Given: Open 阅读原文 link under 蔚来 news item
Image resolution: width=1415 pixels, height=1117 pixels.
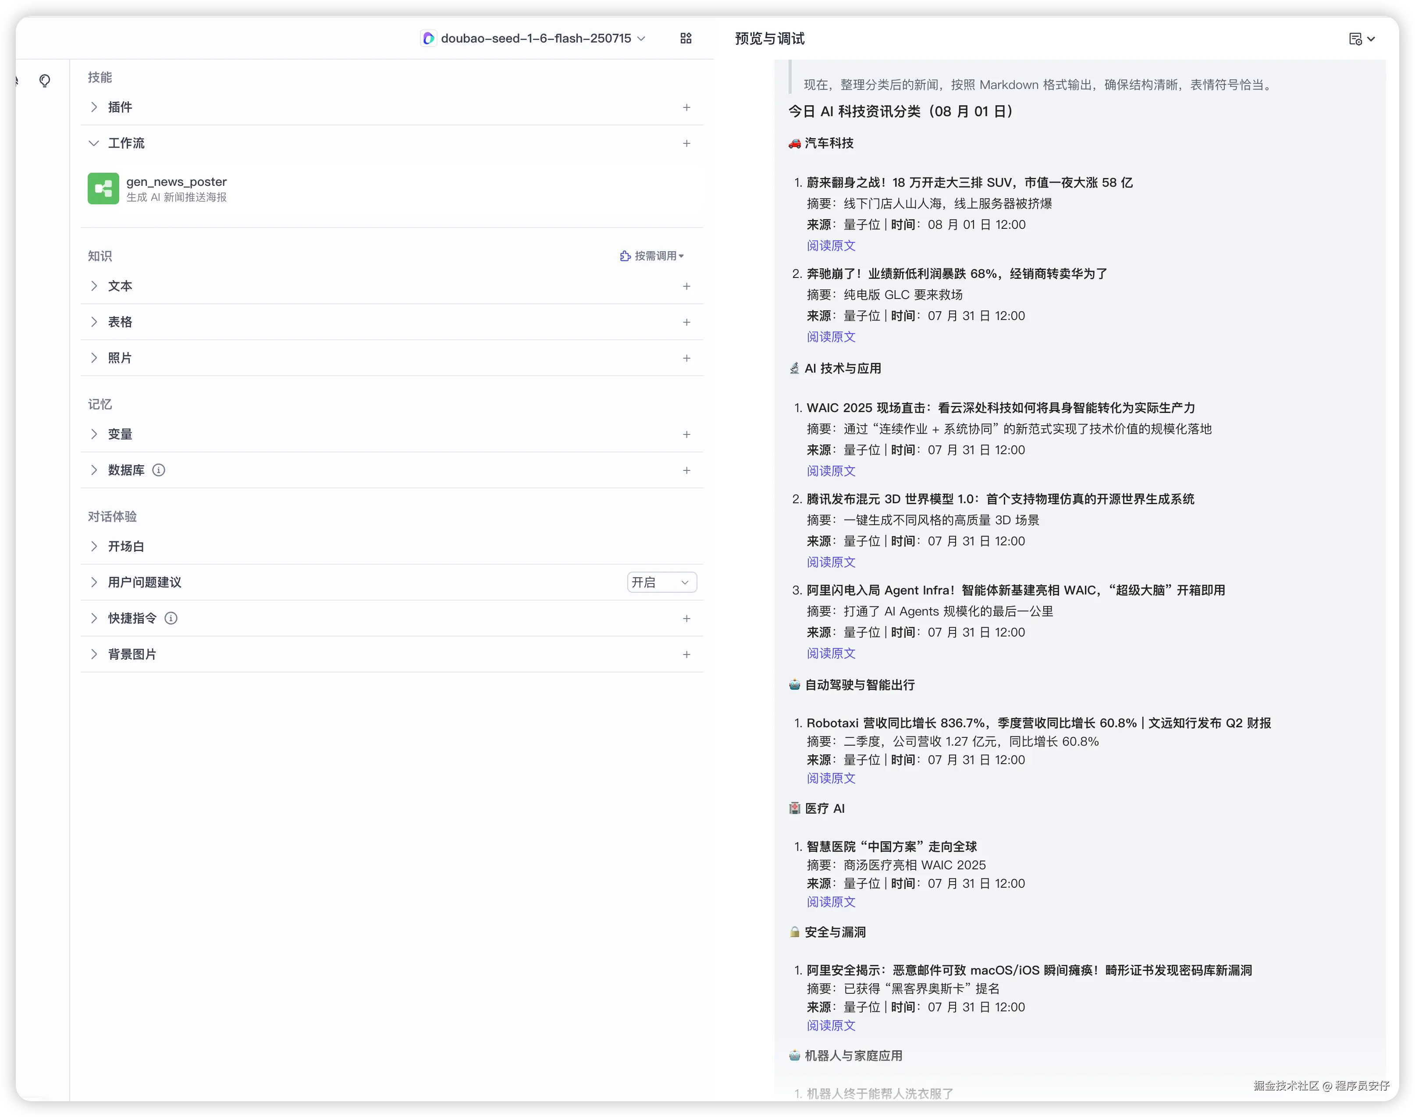Looking at the screenshot, I should coord(830,245).
